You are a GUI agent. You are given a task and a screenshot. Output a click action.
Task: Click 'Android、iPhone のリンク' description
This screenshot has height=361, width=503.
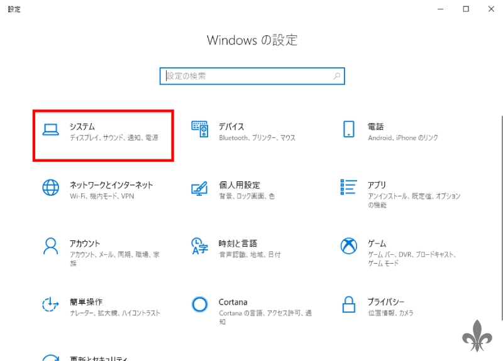click(403, 137)
